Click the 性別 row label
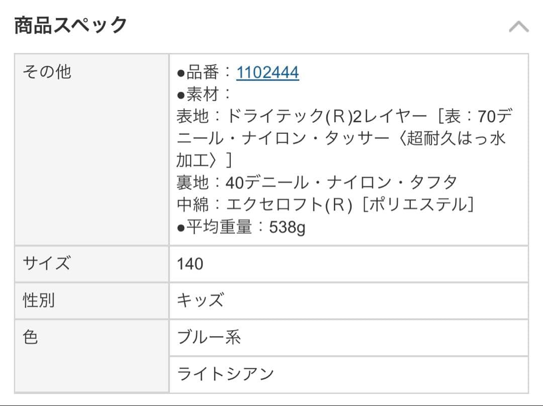 pyautogui.click(x=39, y=300)
